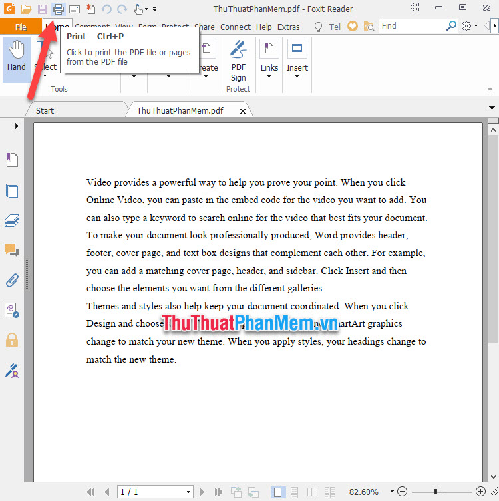This screenshot has height=501, width=499.
Task: Collapse the ribbon with the up chevron
Action: coord(490,89)
